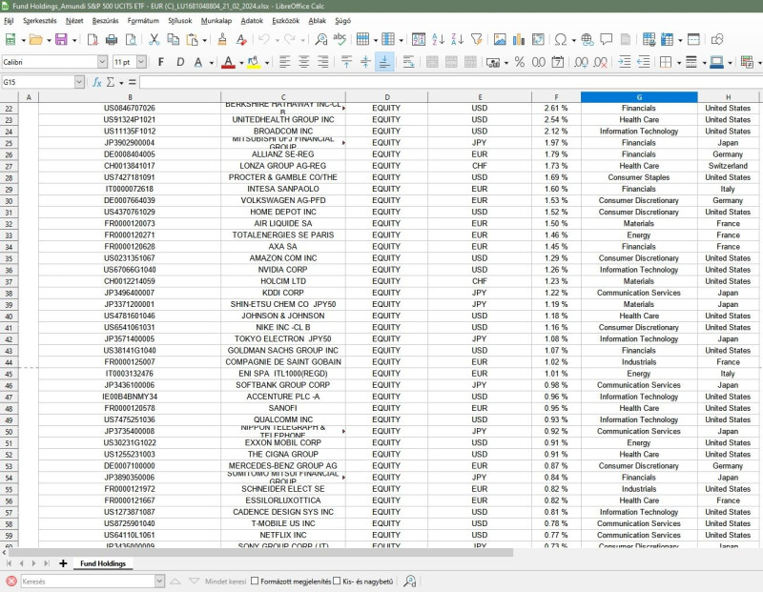Click the Print icon
Screen dimensions: 763x592
click(x=112, y=39)
